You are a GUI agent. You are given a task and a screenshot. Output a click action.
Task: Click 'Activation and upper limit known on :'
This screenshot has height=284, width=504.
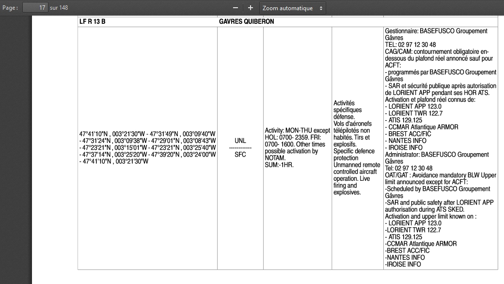[431, 216]
